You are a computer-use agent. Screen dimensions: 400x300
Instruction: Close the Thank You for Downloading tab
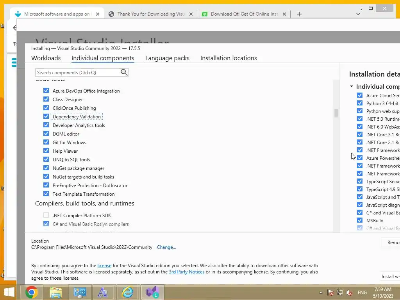pyautogui.click(x=191, y=14)
